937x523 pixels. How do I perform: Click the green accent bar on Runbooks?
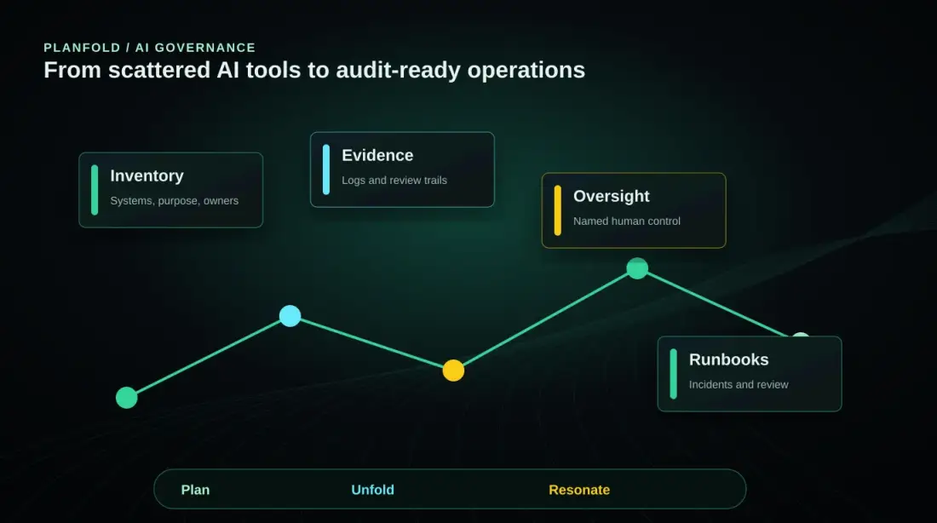point(674,374)
